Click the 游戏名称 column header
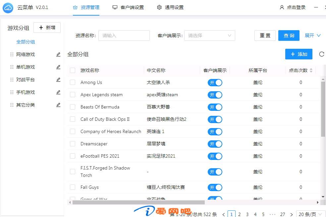 pyautogui.click(x=90, y=70)
